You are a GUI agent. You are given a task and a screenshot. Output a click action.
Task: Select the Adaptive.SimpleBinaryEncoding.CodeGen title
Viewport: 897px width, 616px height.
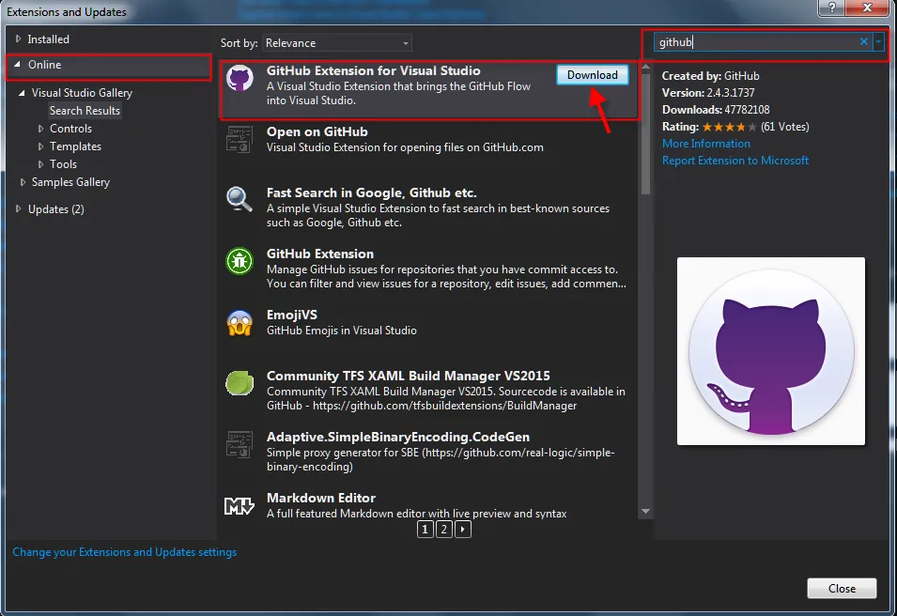(397, 437)
